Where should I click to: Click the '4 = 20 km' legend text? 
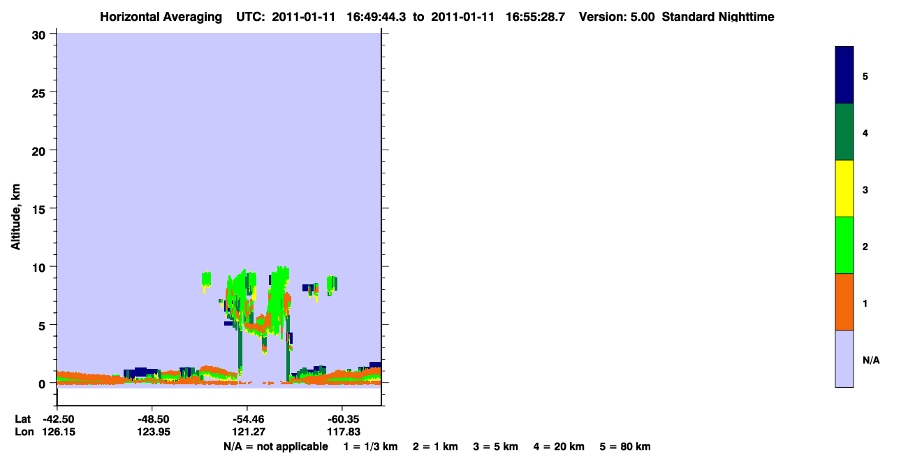[x=559, y=446]
